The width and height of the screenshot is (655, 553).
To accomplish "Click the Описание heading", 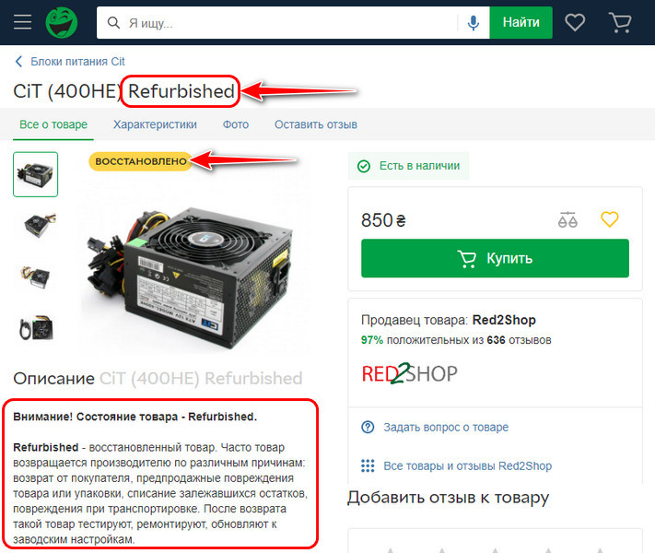I will tap(53, 378).
